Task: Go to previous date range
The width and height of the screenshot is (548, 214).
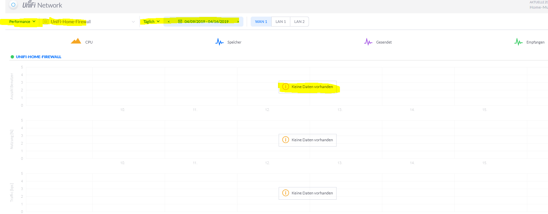Action: tap(169, 22)
